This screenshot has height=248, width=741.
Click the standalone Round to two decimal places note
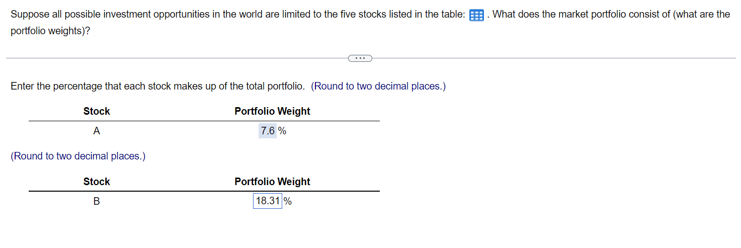[x=78, y=156]
